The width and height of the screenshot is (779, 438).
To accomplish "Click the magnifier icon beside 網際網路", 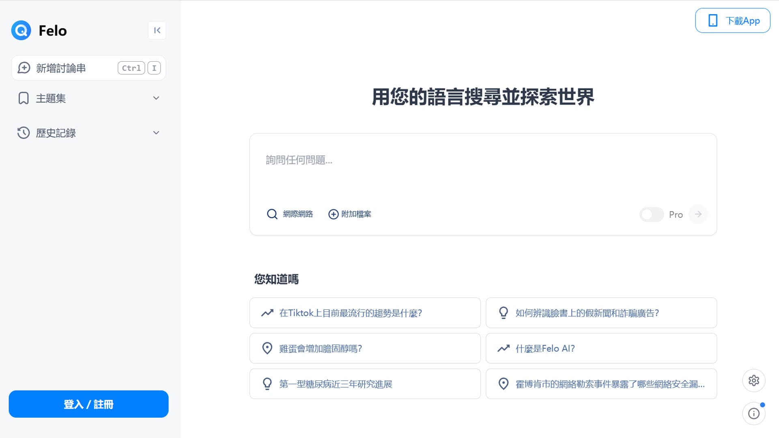I will click(x=272, y=214).
